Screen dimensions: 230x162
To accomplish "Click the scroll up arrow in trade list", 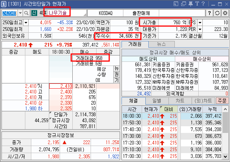I will 225,109.
